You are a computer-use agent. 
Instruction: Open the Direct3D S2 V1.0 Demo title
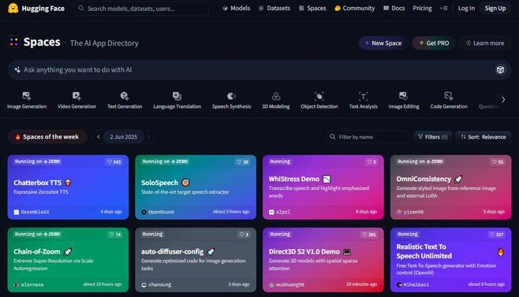click(x=304, y=251)
